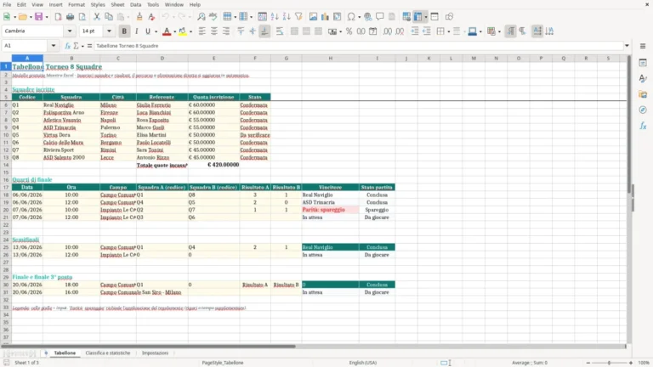
Task: Click the Insert Comment speech bubble
Action: 380,17
